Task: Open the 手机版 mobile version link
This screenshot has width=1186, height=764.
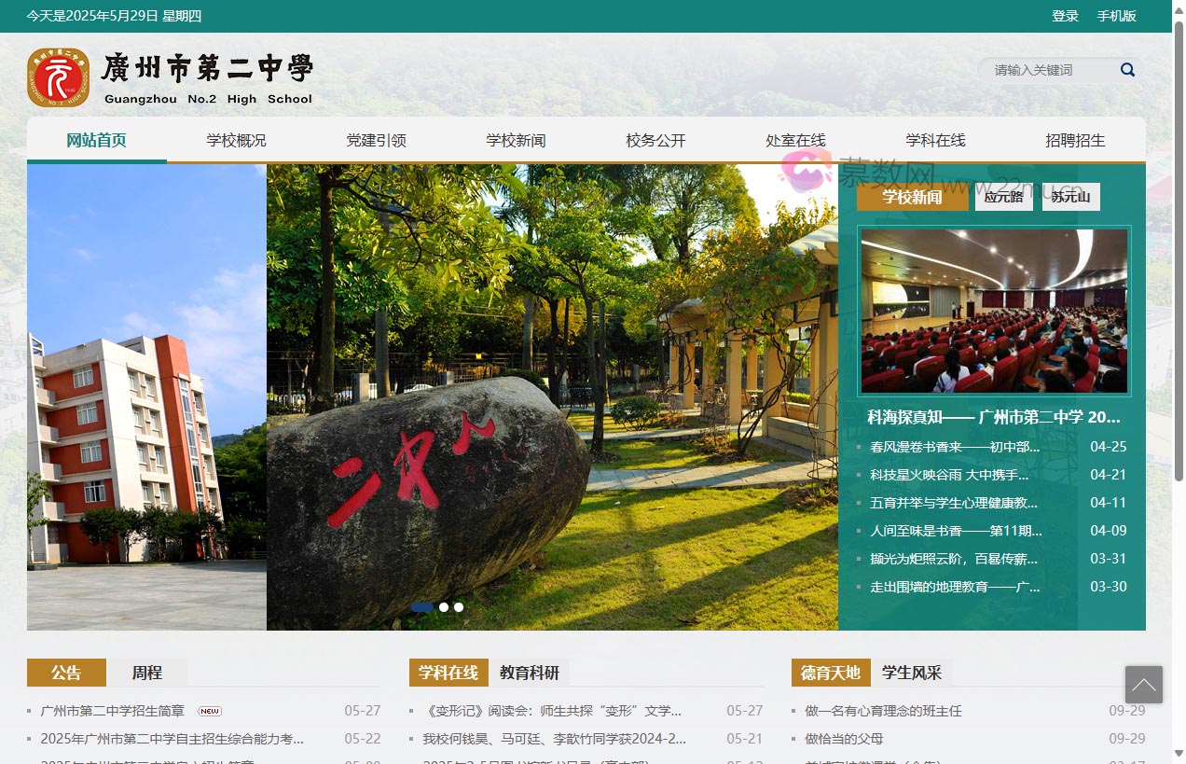Action: click(1116, 16)
